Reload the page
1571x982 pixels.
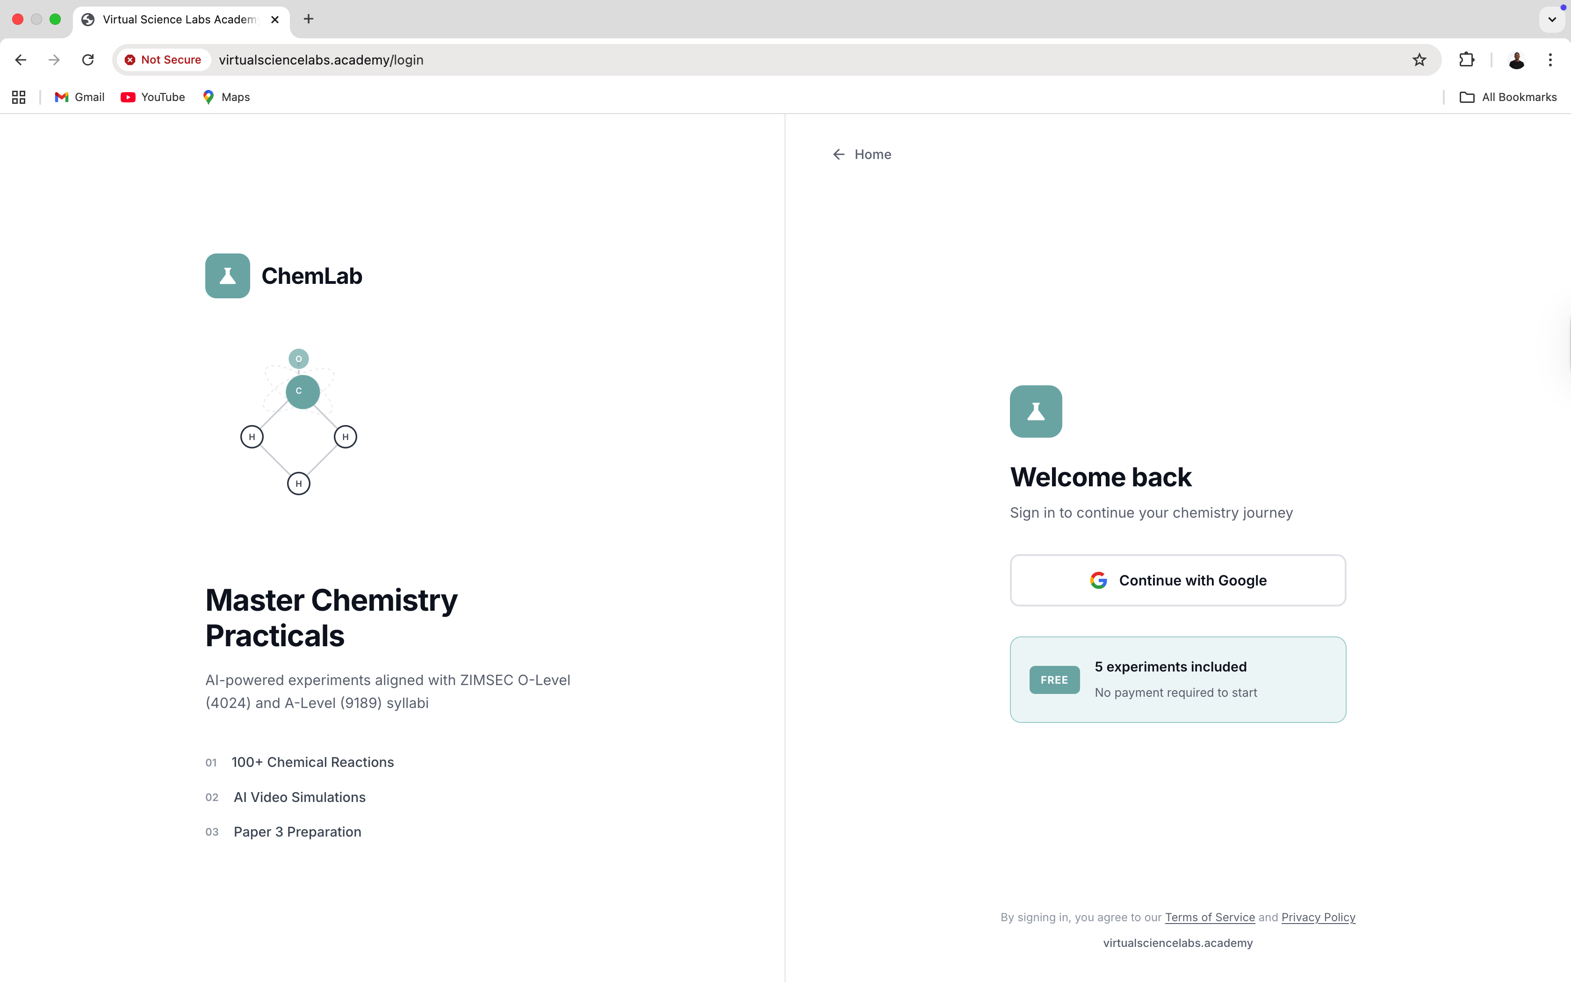[87, 60]
